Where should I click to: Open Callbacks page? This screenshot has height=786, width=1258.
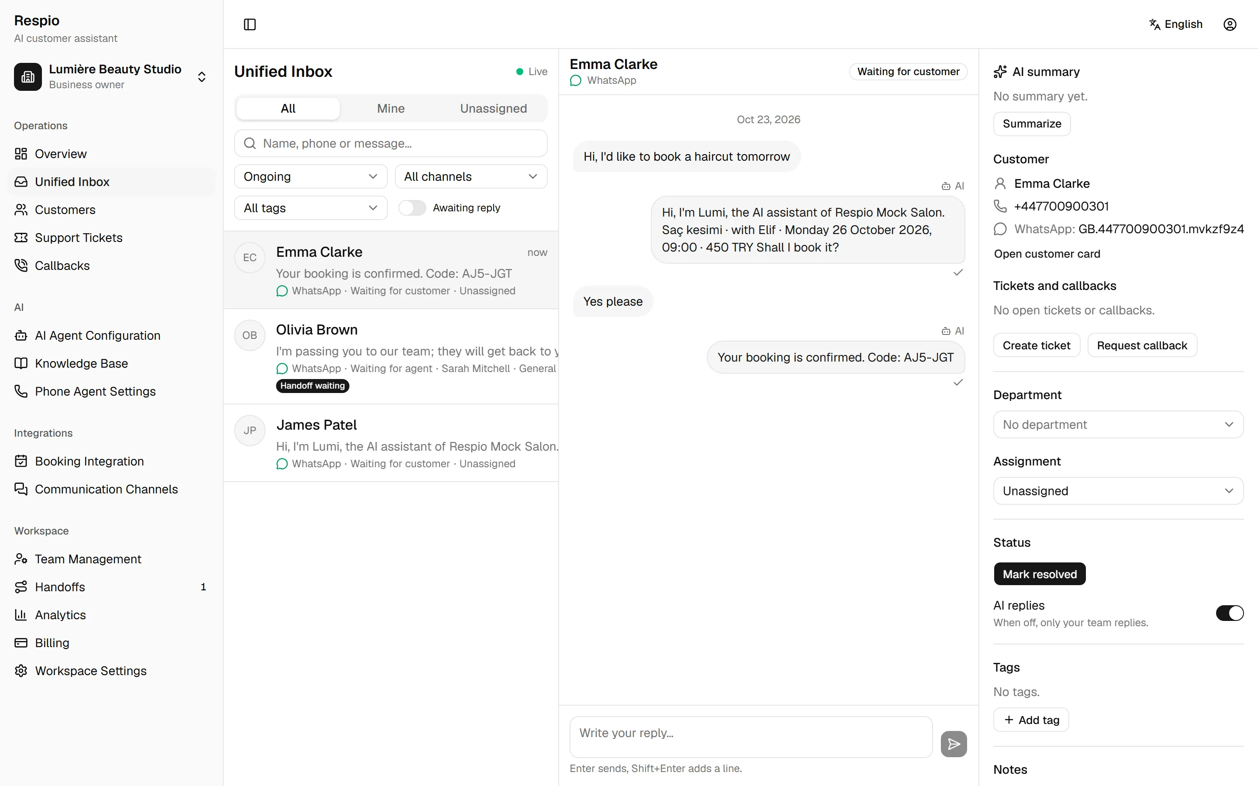[x=111, y=265]
